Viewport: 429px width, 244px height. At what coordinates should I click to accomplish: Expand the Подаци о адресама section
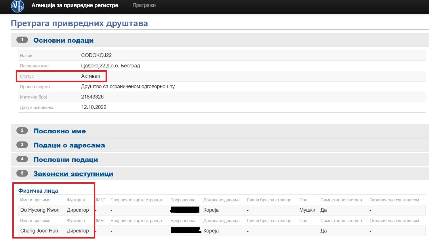(69, 145)
